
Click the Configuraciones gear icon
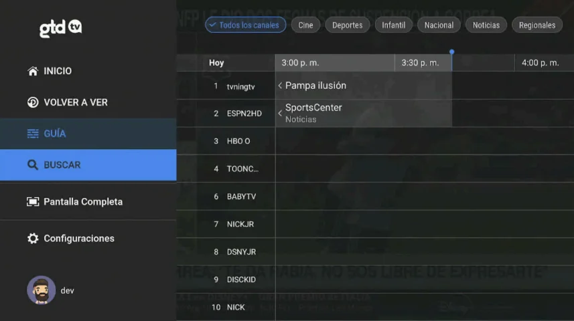click(x=33, y=238)
